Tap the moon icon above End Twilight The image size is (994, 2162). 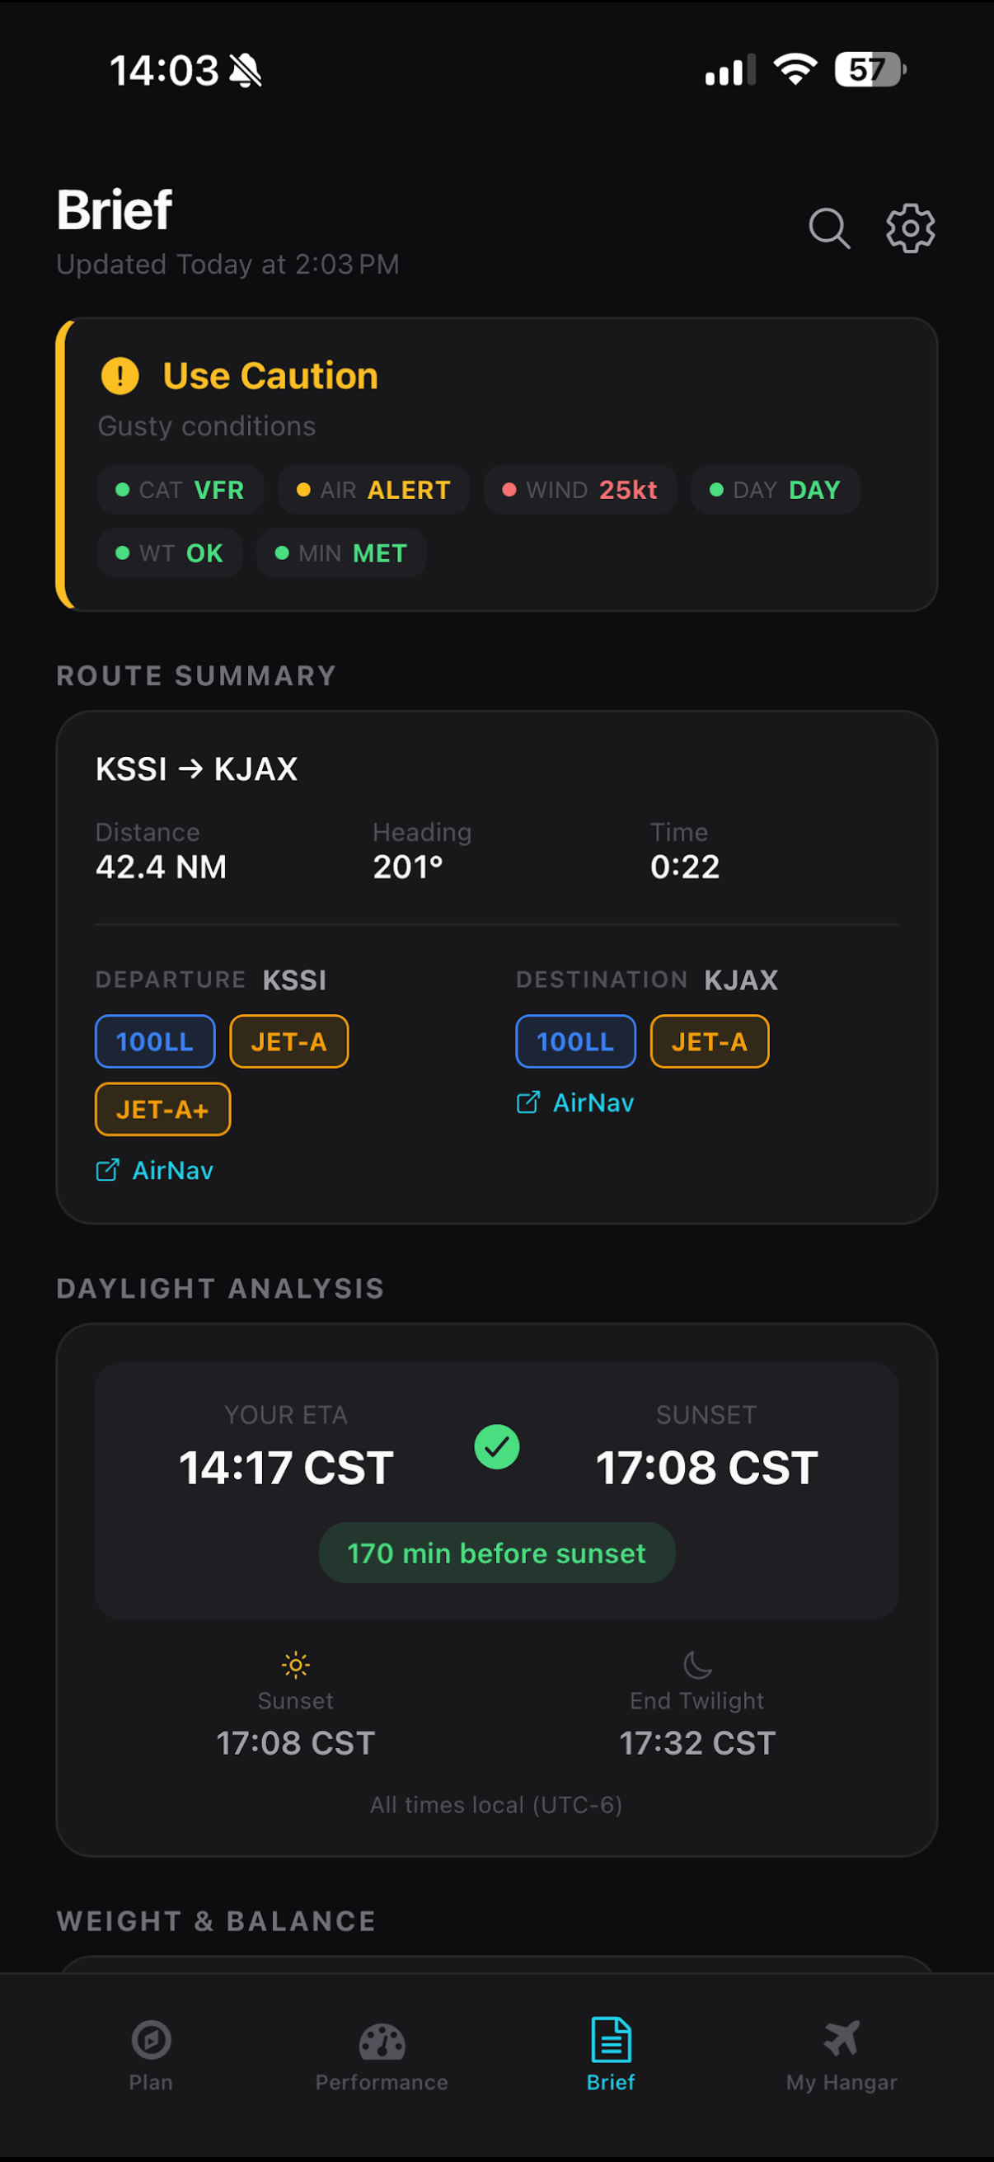[697, 1663]
